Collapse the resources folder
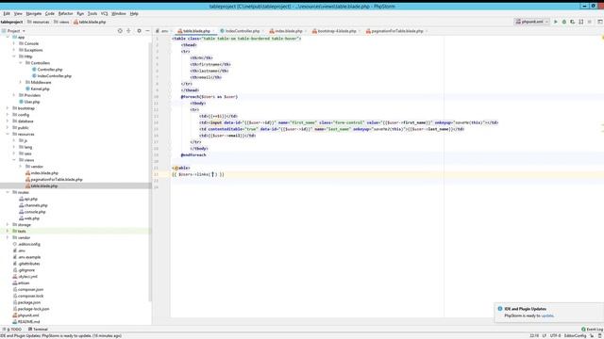Image resolution: width=604 pixels, height=339 pixels. coord(8,134)
